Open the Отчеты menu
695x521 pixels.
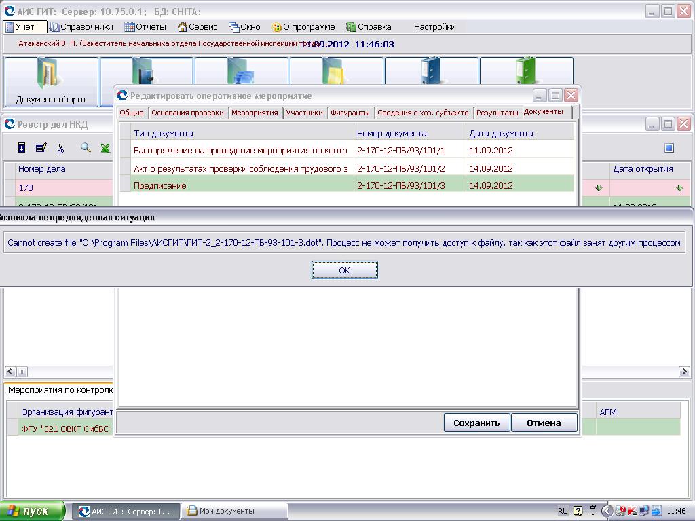pyautogui.click(x=145, y=27)
